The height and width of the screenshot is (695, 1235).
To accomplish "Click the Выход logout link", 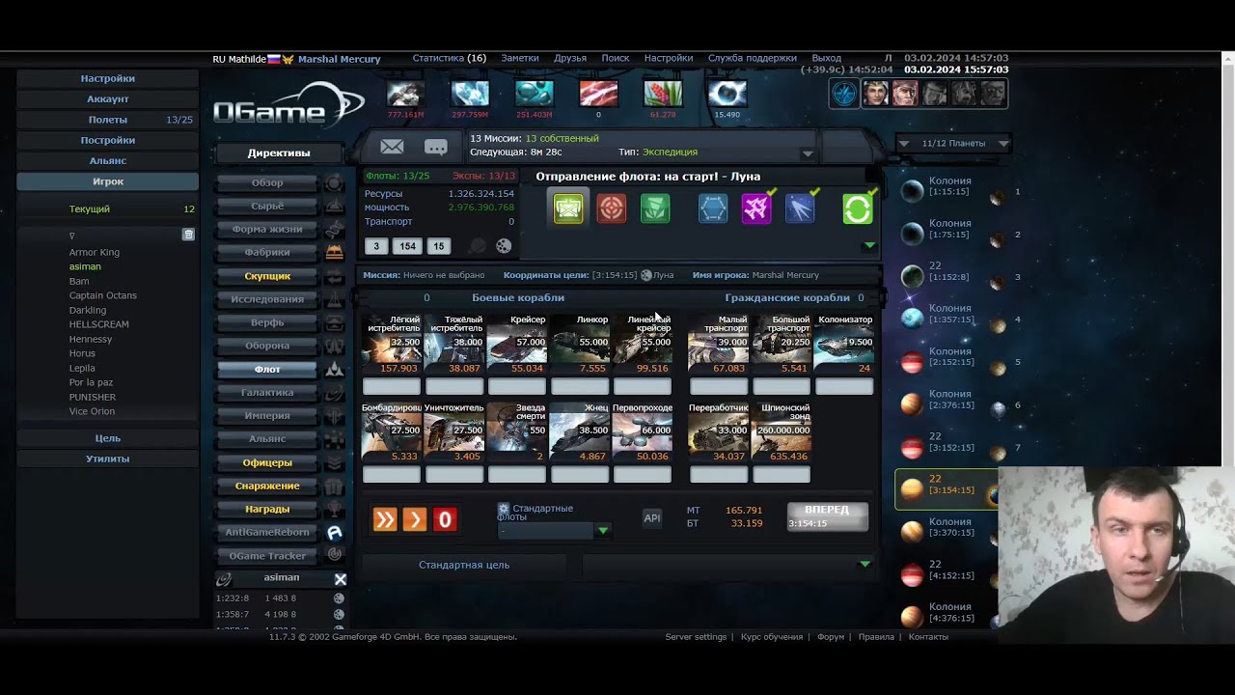I will click(x=827, y=58).
